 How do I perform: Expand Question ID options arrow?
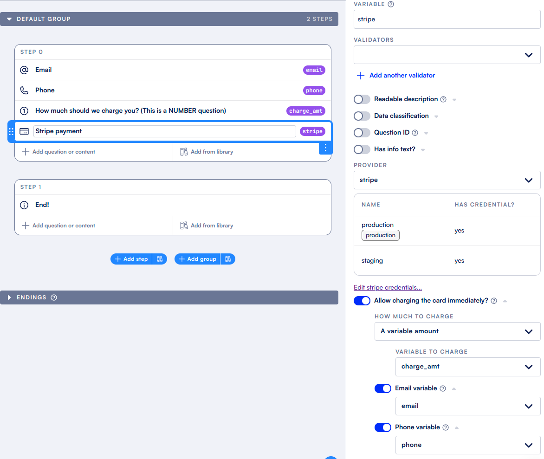tap(426, 133)
